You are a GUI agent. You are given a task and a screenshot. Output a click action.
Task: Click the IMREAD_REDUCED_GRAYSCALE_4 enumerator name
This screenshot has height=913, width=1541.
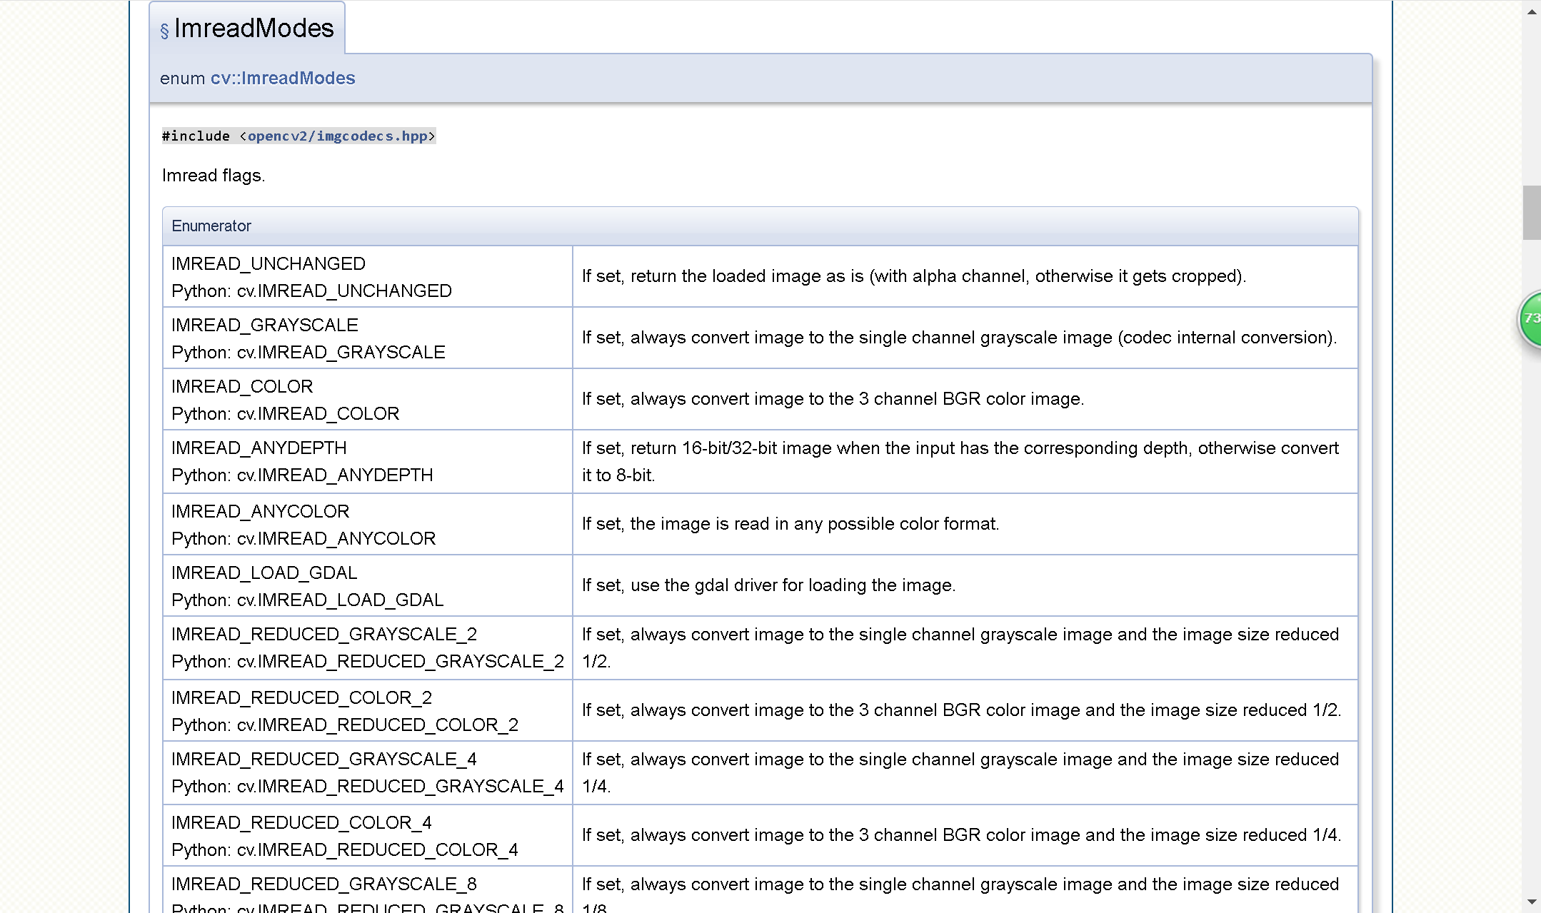coord(323,759)
